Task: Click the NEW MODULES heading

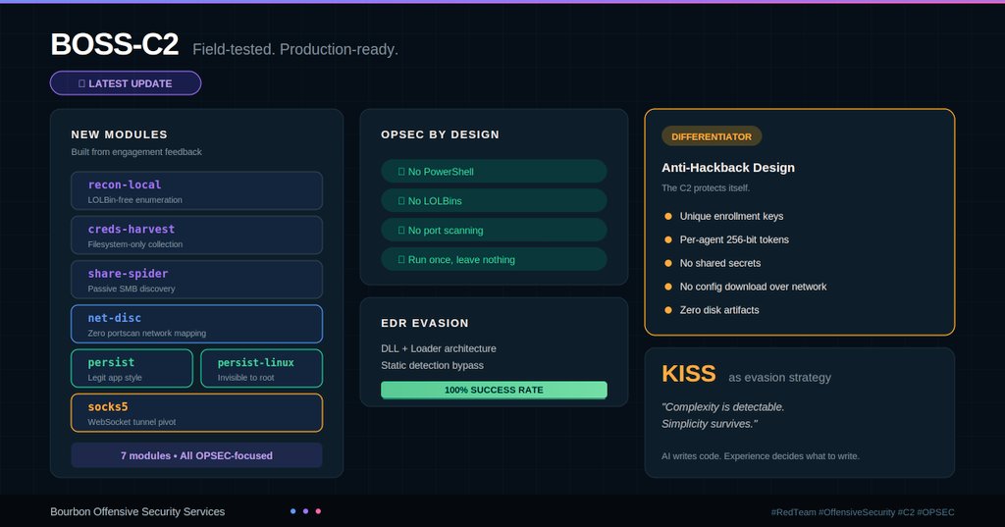Action: (119, 134)
